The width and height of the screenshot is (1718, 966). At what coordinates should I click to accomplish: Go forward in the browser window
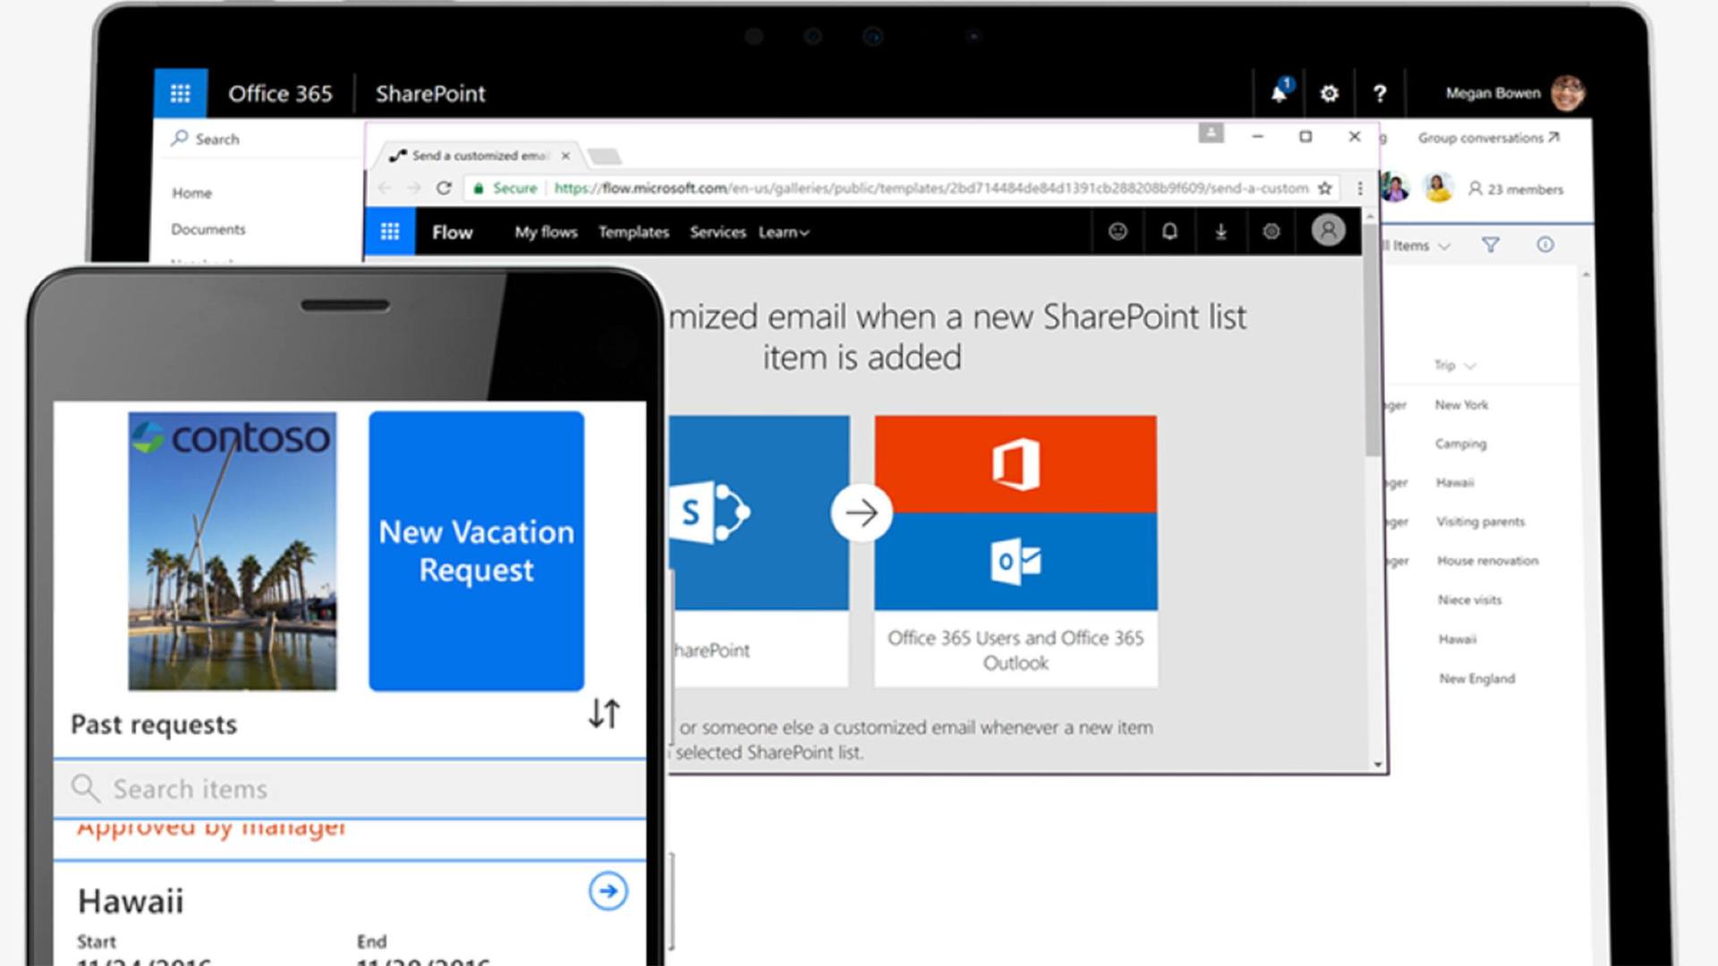point(413,188)
